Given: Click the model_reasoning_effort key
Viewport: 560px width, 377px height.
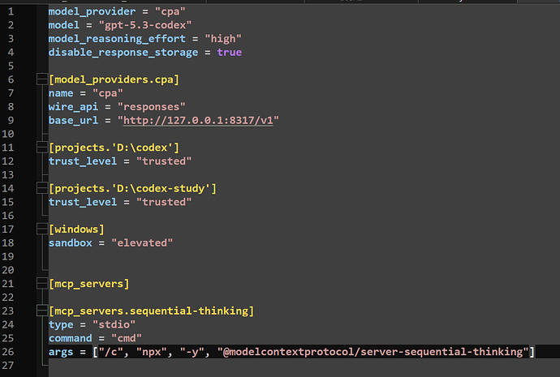Looking at the screenshot, I should (117, 39).
